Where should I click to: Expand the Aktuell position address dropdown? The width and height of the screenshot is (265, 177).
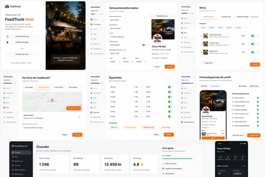pos(79,117)
